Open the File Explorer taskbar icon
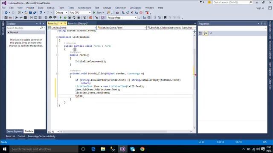 [103, 149]
